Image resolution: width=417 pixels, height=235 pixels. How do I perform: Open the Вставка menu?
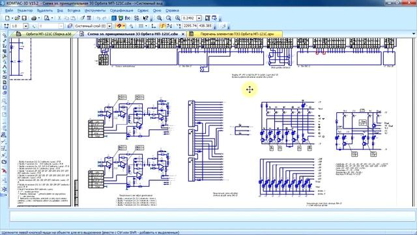tap(74, 10)
